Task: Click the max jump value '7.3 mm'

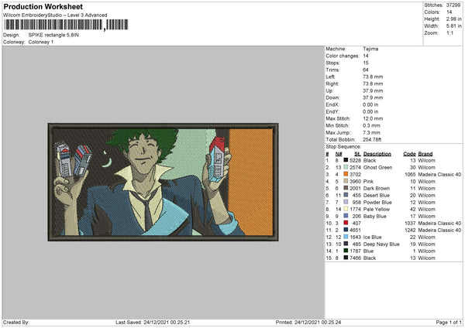Action: [x=371, y=132]
